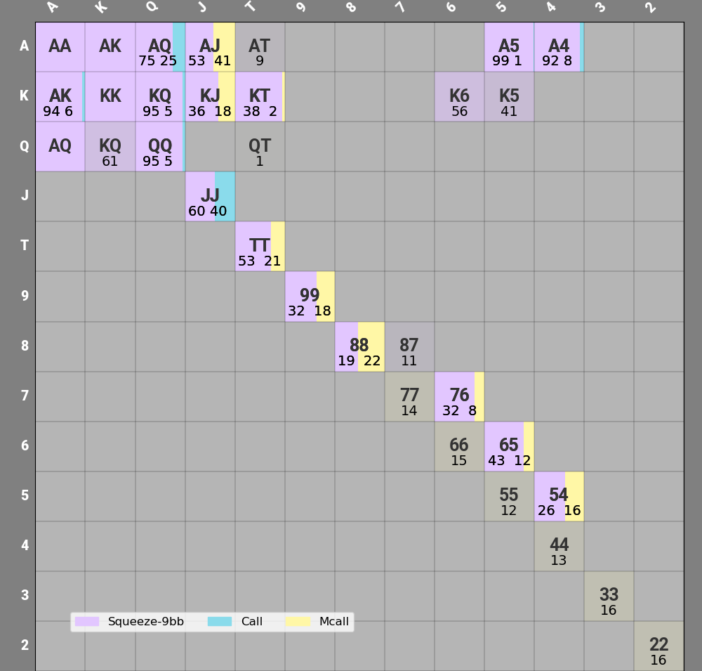Select the QT cell showing 1
The image size is (702, 671).
point(260,147)
